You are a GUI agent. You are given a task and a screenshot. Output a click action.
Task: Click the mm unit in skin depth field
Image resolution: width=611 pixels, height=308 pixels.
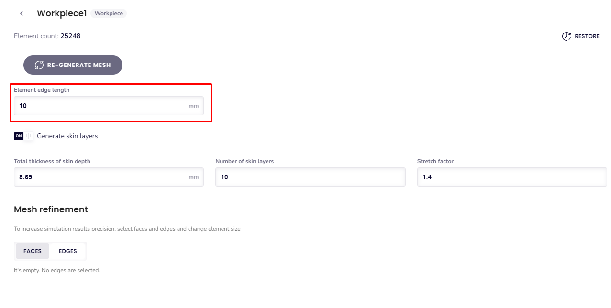(x=193, y=177)
